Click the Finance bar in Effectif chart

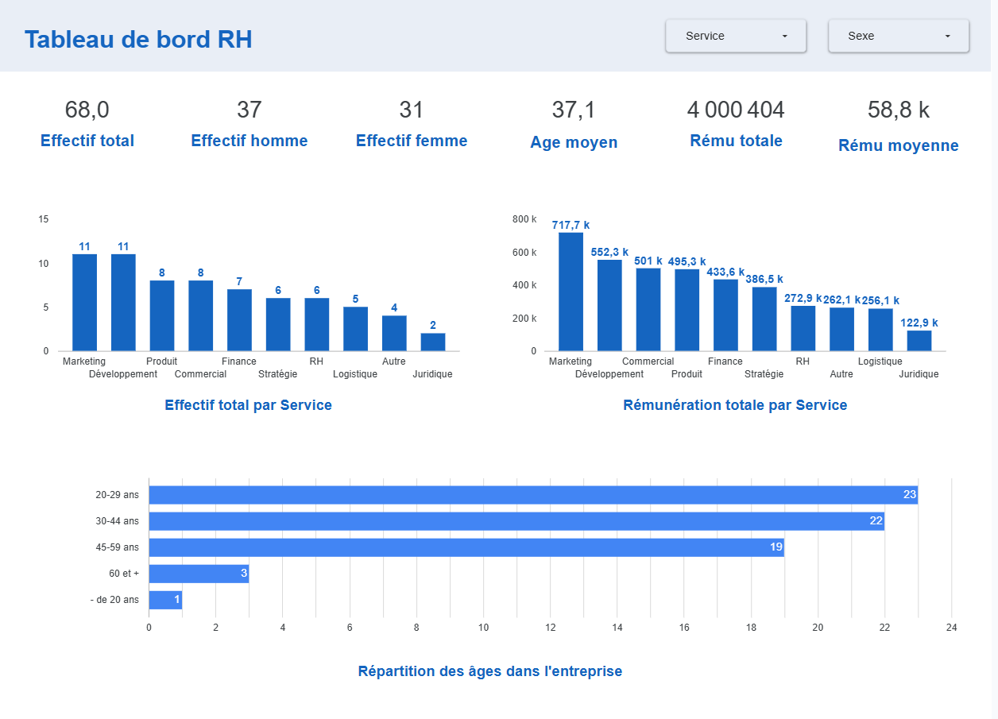239,320
